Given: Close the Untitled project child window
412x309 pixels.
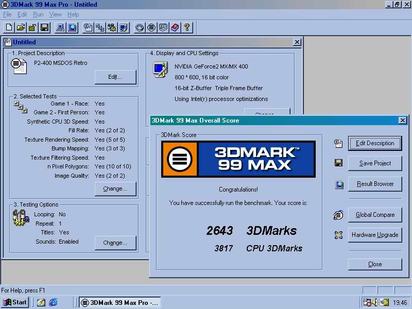Looking at the screenshot, I should 297,42.
